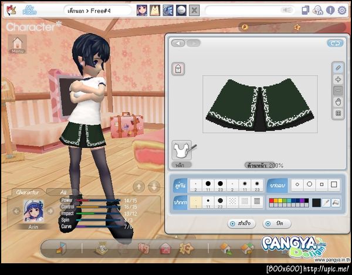The height and width of the screenshot is (275, 352).
Task: Select the yellow cat character icon in top bar
Action: pyautogui.click(x=155, y=10)
